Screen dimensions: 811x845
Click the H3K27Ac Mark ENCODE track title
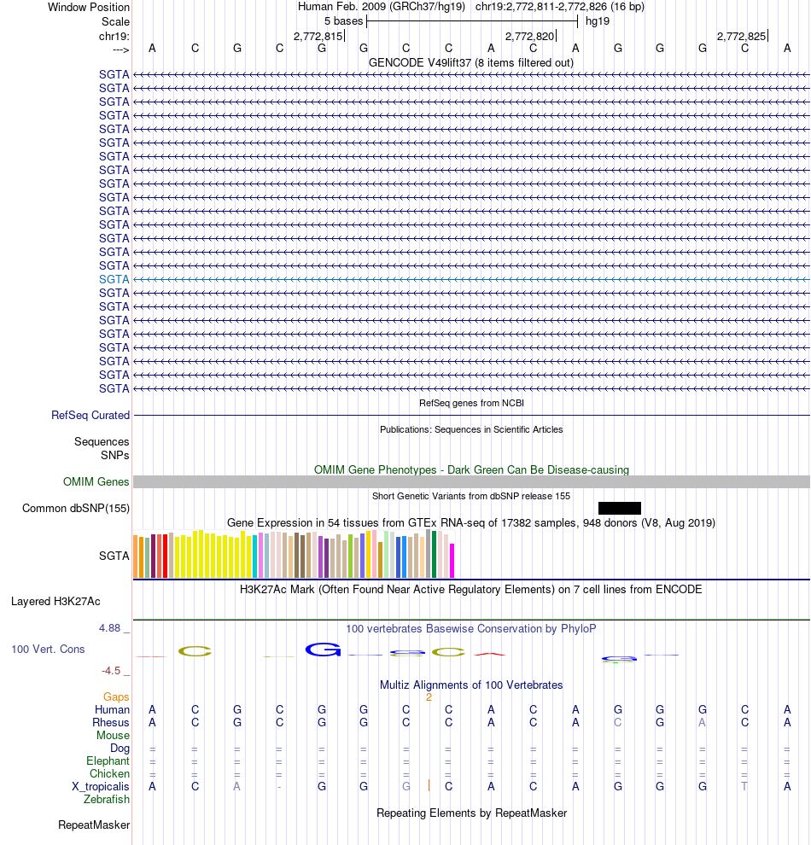pos(471,590)
